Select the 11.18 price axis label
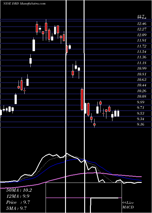This screenshot has height=213, width=152. click(x=142, y=63)
